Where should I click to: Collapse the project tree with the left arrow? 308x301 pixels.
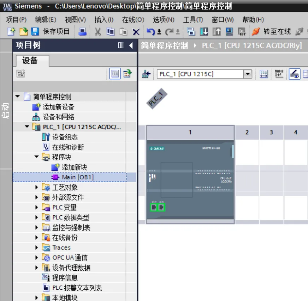point(131,45)
